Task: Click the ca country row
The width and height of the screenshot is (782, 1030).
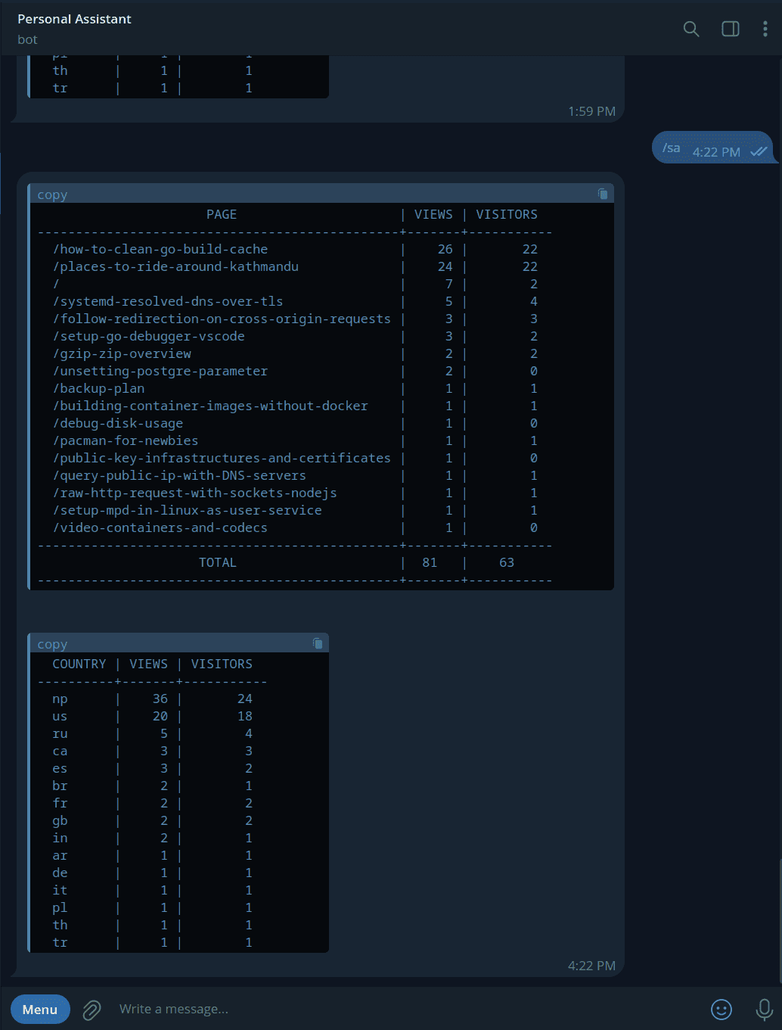Action: tap(151, 751)
